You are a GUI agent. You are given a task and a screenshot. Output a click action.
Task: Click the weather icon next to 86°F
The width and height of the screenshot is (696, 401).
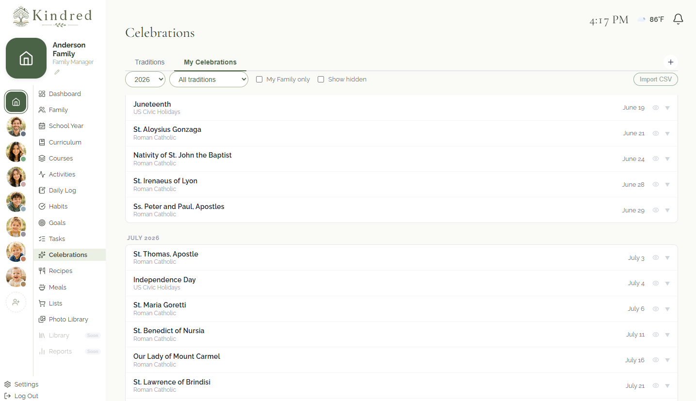coord(642,19)
